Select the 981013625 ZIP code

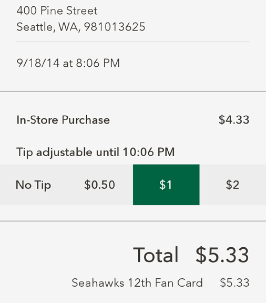click(115, 27)
